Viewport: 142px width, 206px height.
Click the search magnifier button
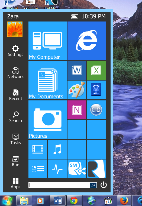click(93, 185)
